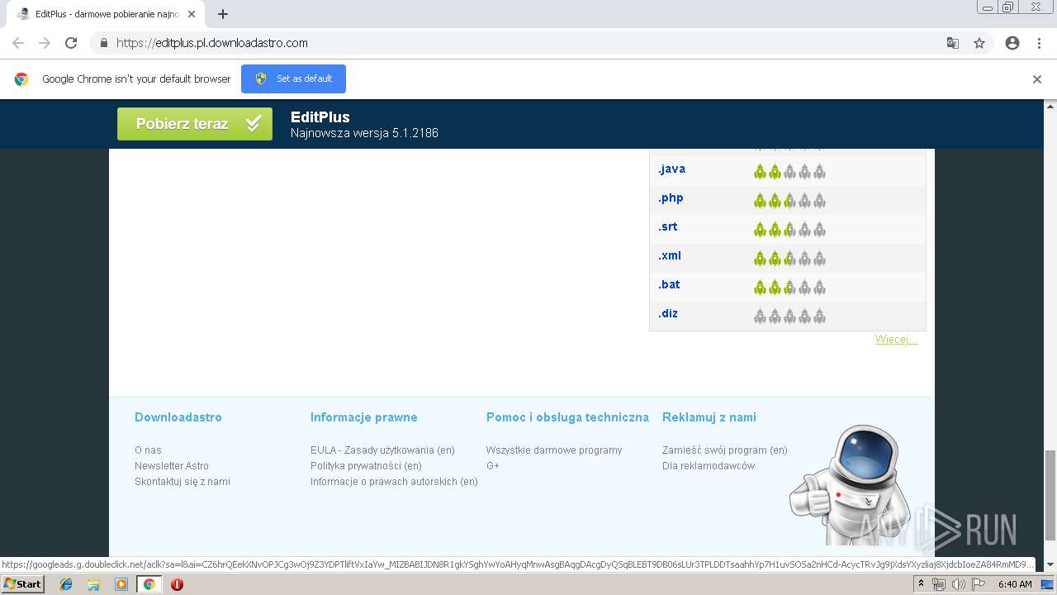Click the rocket rating icons for .php

[789, 200]
